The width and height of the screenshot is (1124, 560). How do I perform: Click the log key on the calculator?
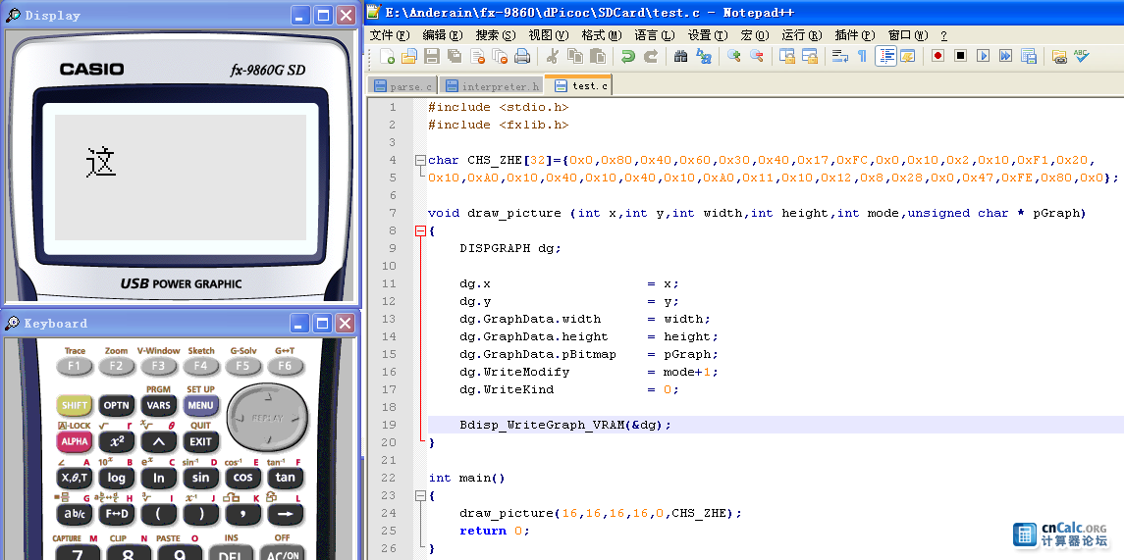116,478
